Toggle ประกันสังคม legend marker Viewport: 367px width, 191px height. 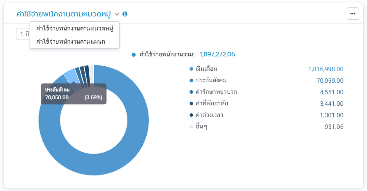(192, 80)
